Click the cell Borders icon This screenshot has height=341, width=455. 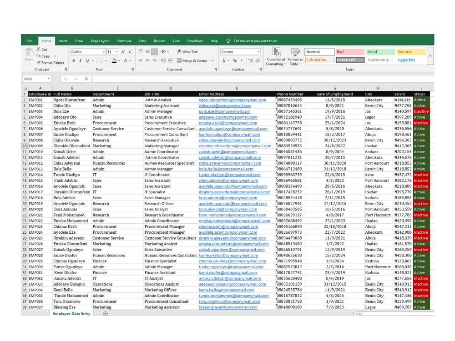click(x=101, y=60)
